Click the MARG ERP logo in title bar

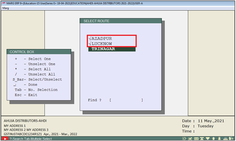(x=3, y=3)
